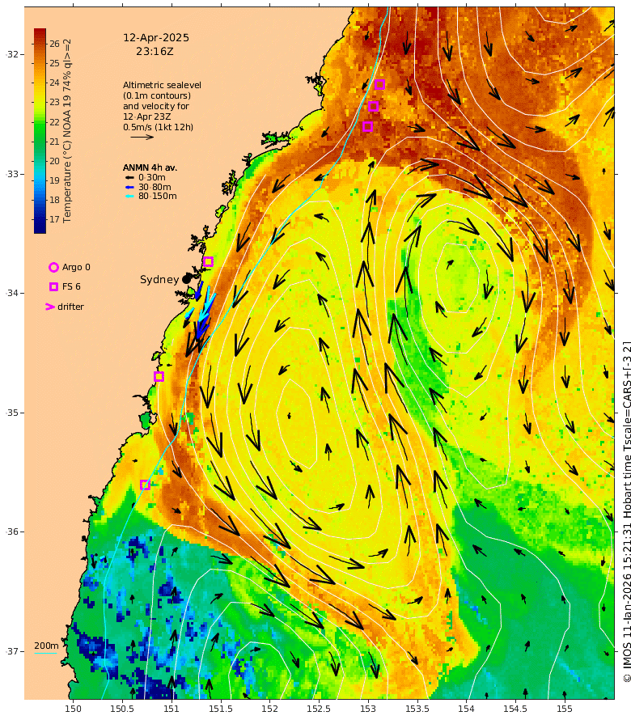Click the '(0.1m contours)' caption line
631x720 pixels.
[x=157, y=95]
